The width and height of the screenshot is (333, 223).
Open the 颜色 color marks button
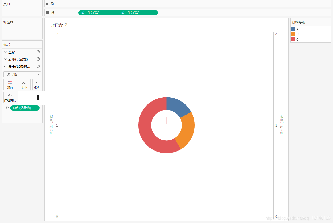10,85
